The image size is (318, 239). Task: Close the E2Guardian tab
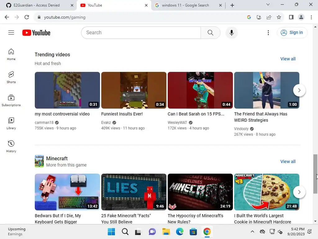[x=72, y=5]
